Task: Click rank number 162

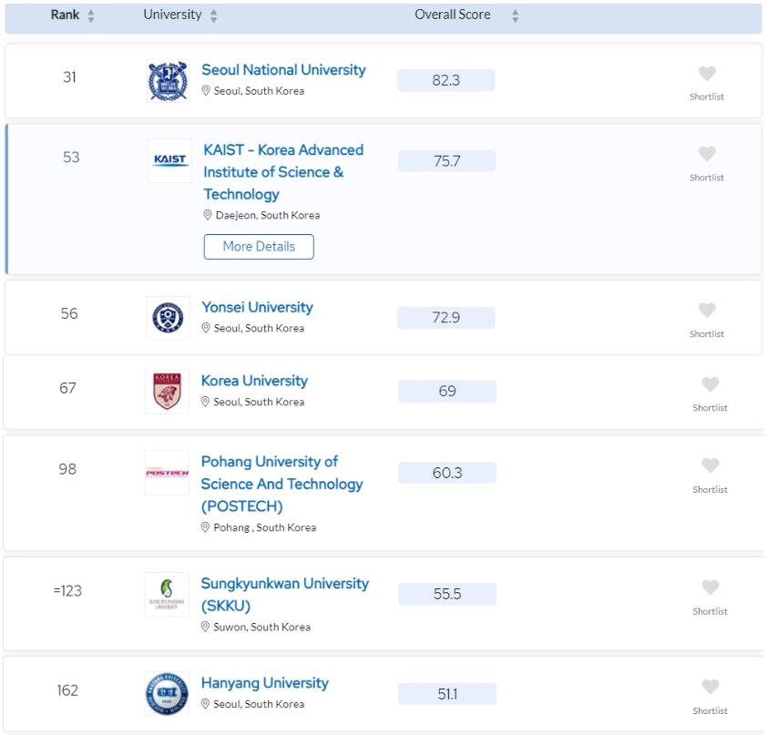Action: tap(67, 690)
